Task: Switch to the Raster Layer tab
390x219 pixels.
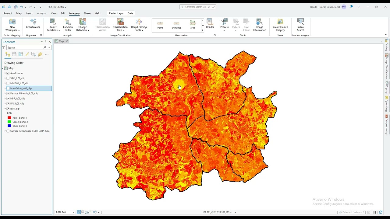Action: (x=116, y=13)
